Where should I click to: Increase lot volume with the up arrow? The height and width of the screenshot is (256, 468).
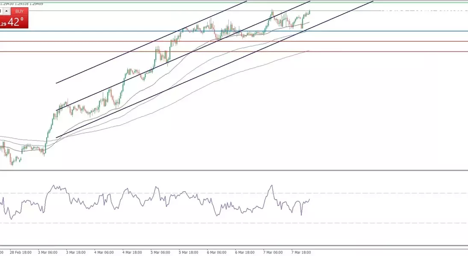point(6,11)
